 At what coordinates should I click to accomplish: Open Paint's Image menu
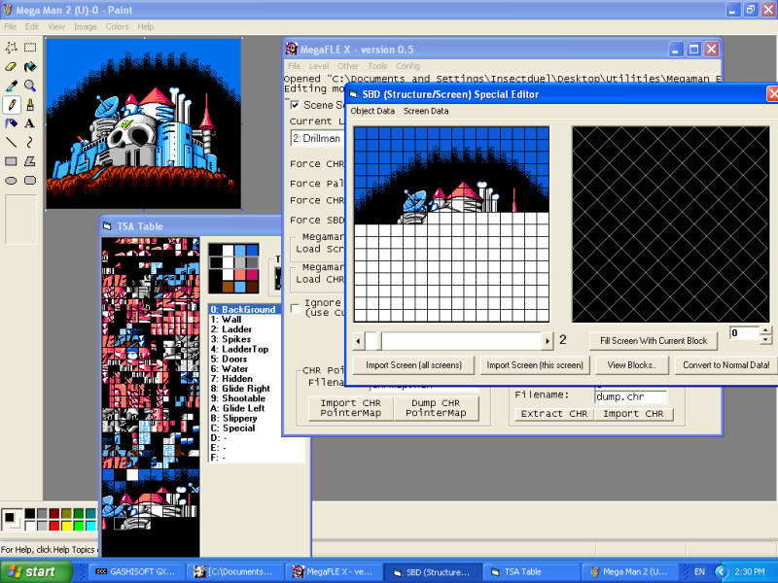click(86, 27)
